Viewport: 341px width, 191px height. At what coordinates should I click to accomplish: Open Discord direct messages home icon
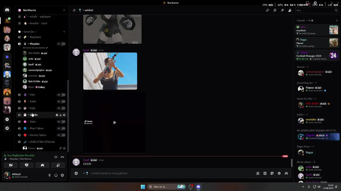pos(7,10)
